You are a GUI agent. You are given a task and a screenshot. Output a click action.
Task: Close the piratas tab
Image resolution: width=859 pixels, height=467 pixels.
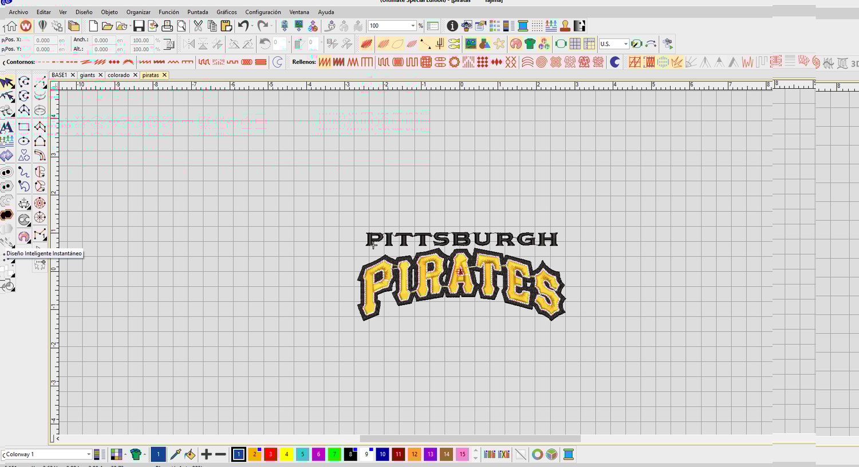pos(164,75)
